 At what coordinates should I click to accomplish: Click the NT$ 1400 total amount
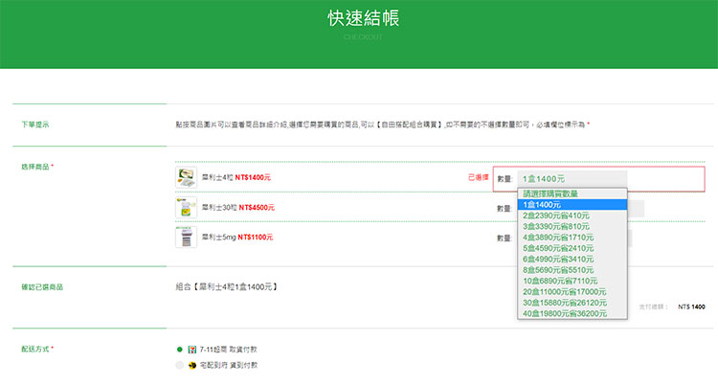pos(691,307)
